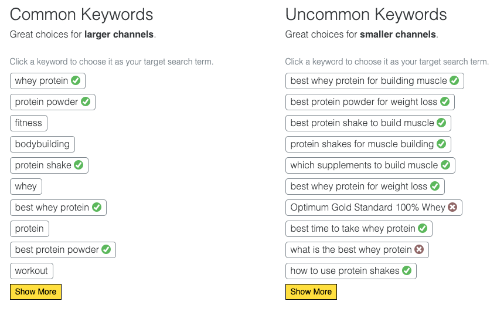
Task: Choose 'best time to take whey protein'
Action: click(x=352, y=228)
